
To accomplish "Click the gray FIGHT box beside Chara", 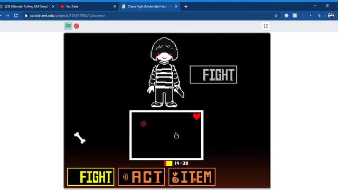I will [x=213, y=74].
